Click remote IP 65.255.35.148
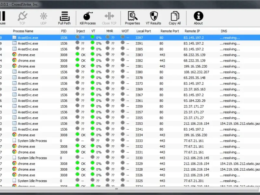The height and width of the screenshot is (195, 260). click(x=194, y=78)
